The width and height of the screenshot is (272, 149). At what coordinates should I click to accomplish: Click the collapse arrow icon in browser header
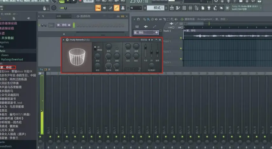click(x=29, y=18)
